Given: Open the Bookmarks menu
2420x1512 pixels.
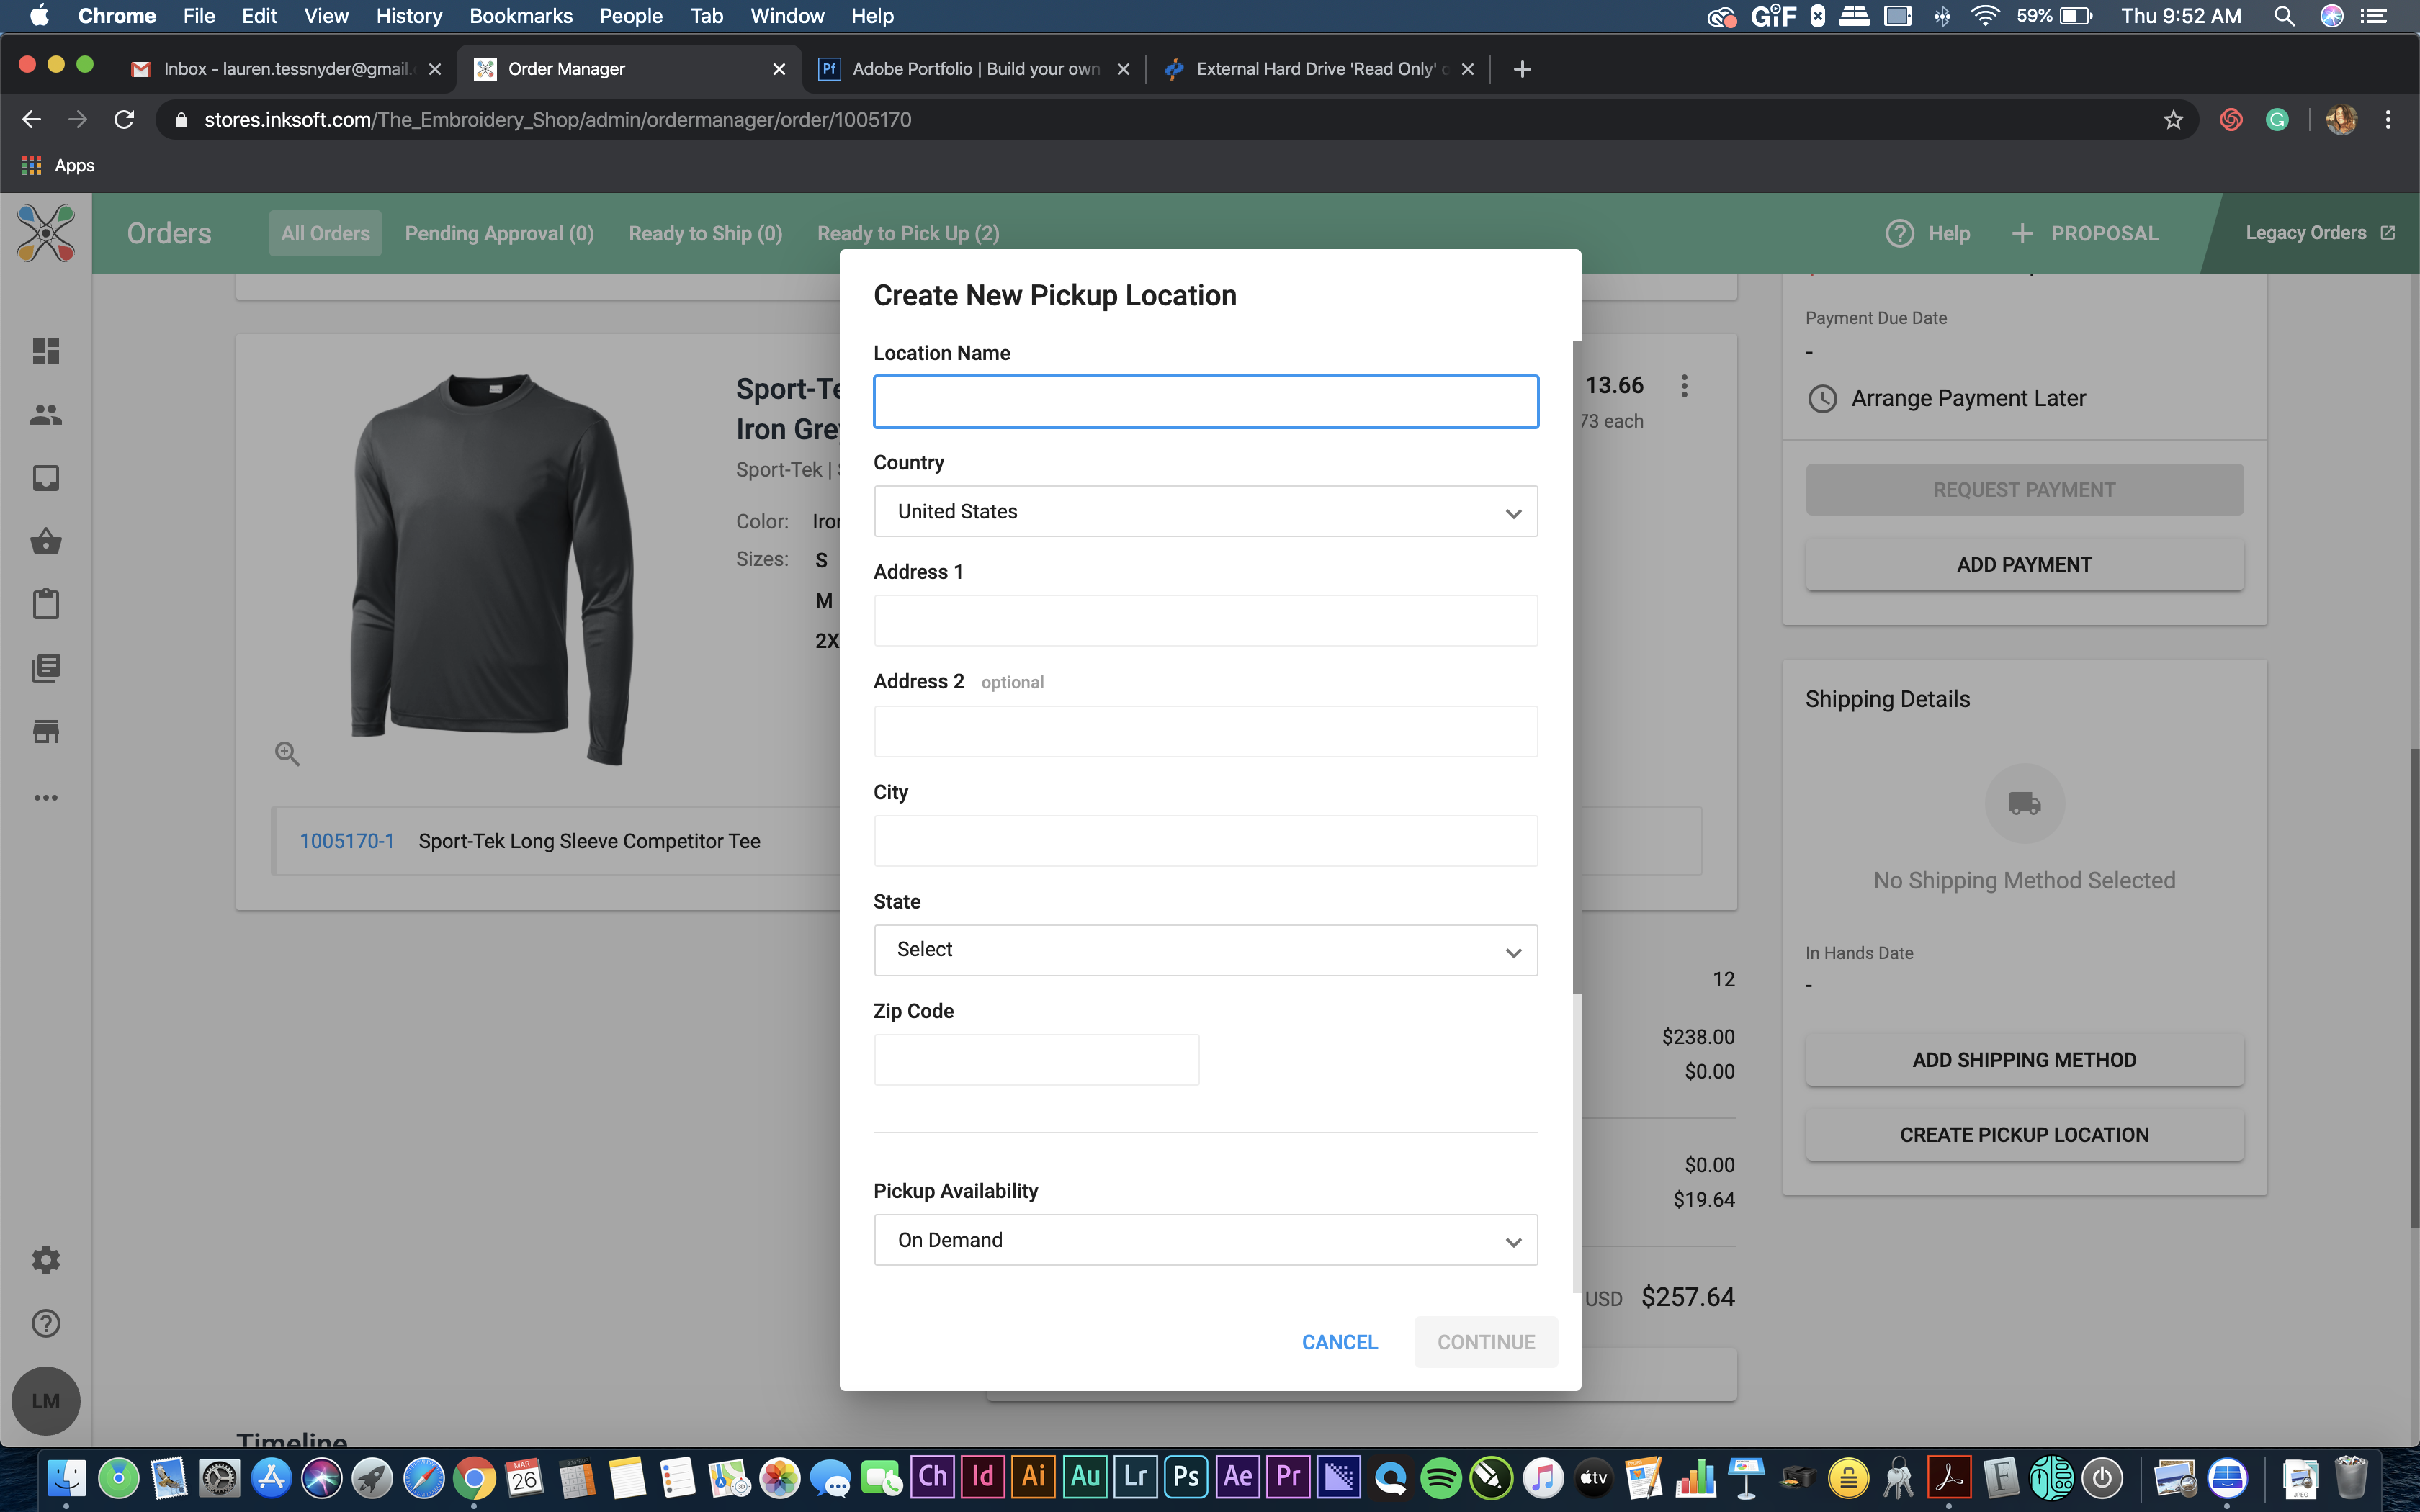Looking at the screenshot, I should pyautogui.click(x=520, y=16).
